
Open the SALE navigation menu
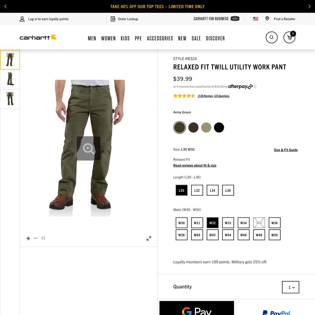pos(196,38)
